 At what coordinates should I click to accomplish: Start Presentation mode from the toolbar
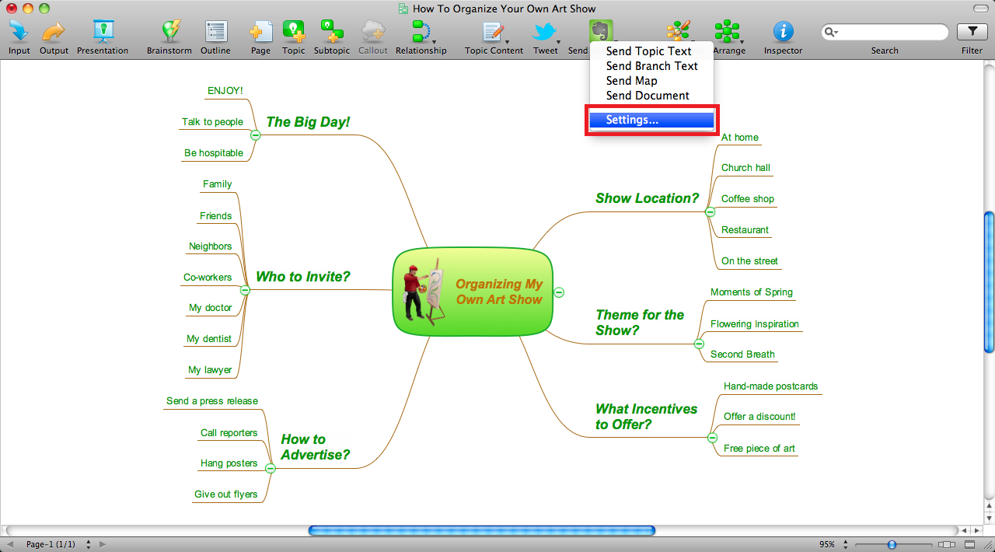103,32
